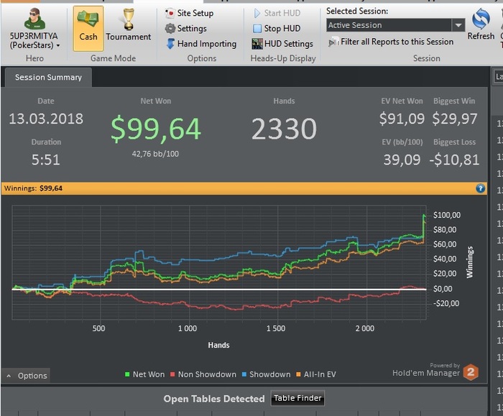503x416 pixels.
Task: Click the Biggest Loss -$10,81 value
Action: [x=455, y=160]
